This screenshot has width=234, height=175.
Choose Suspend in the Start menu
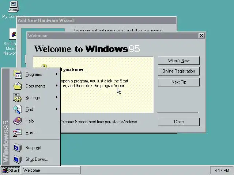(35, 148)
